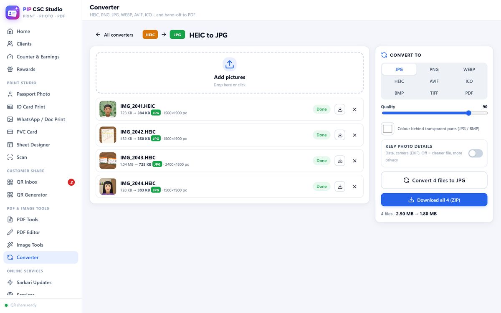Open Image Tools
Screen dimensions: 501x313
[x=41, y=245]
